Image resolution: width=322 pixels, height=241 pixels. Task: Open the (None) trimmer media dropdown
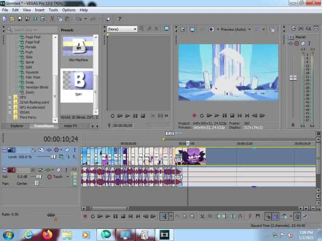click(122, 29)
